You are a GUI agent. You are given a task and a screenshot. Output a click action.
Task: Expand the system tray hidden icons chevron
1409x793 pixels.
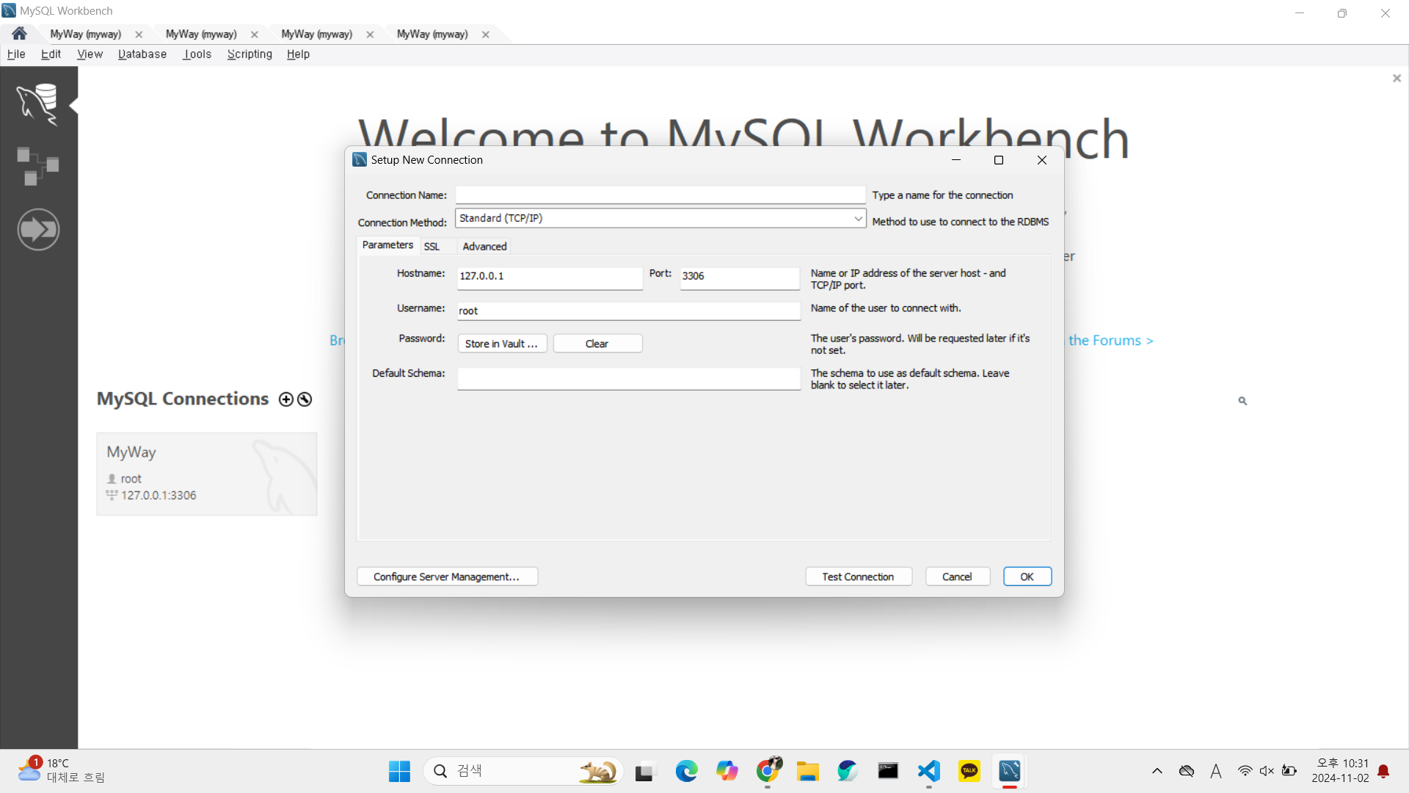click(1157, 771)
